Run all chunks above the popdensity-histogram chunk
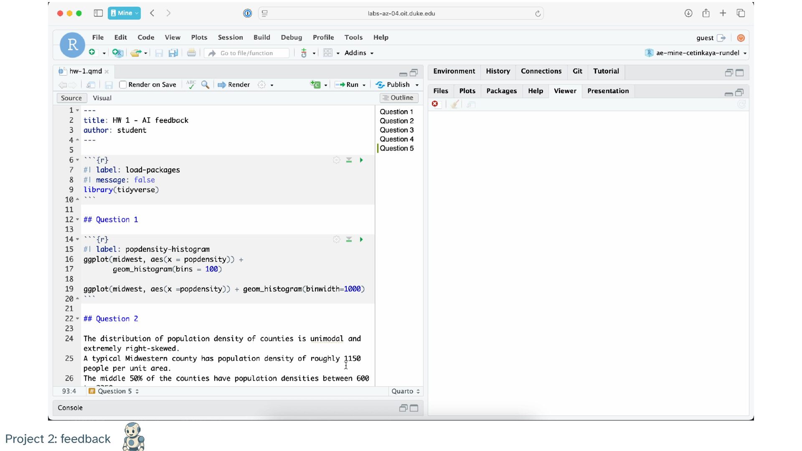This screenshot has width=802, height=451. (349, 240)
